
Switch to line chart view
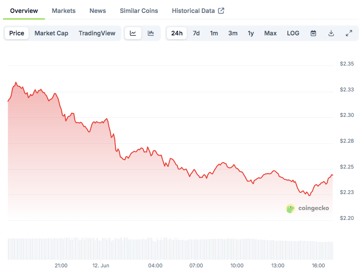pos(133,33)
